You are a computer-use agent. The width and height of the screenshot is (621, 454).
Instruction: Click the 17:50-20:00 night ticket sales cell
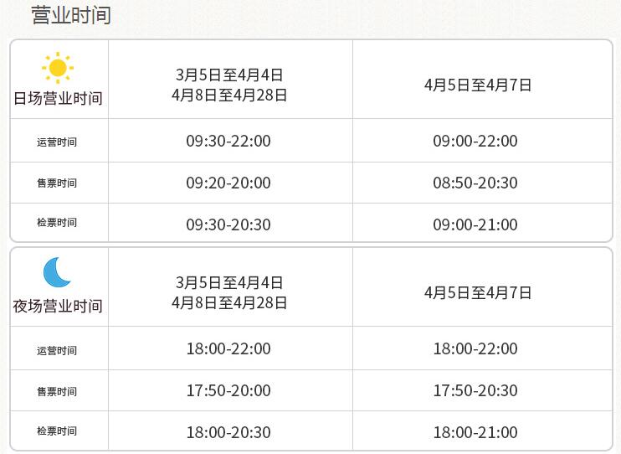[x=228, y=391]
